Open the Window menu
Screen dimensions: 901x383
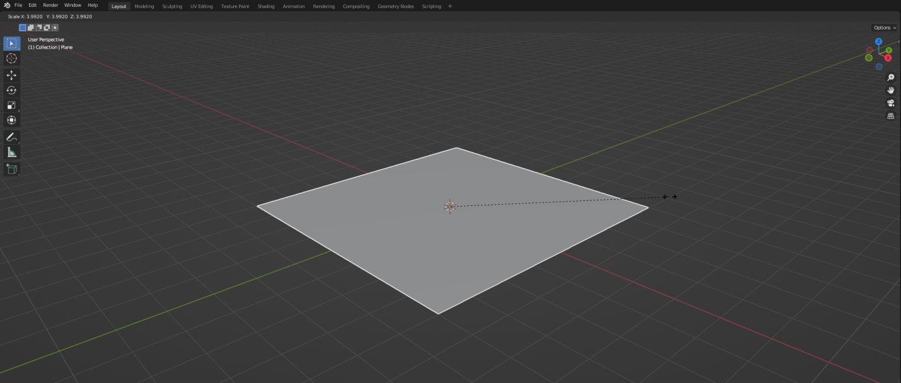click(x=73, y=6)
